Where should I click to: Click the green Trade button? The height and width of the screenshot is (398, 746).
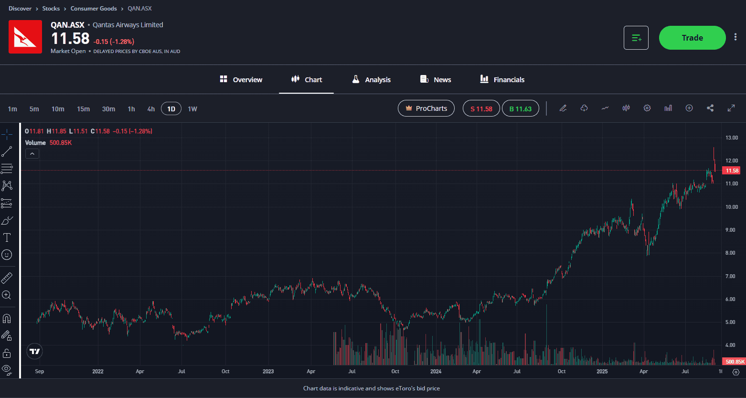pos(693,38)
